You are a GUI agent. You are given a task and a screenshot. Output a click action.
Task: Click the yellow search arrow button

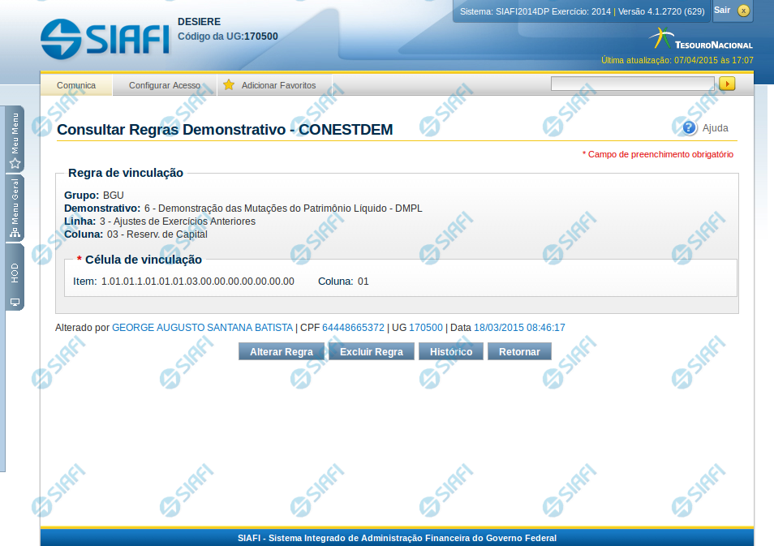[727, 84]
